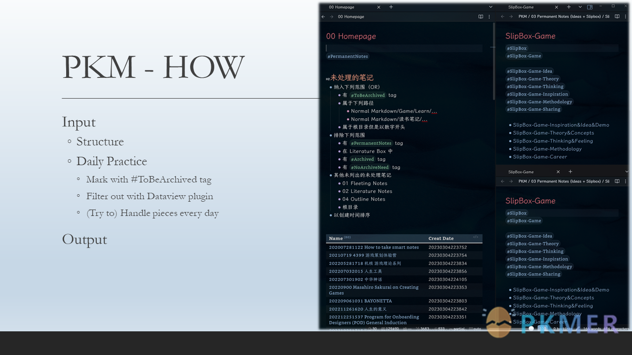This screenshot has width=632, height=355.
Task: Switch to the 00 Homepage tab
Action: [342, 7]
